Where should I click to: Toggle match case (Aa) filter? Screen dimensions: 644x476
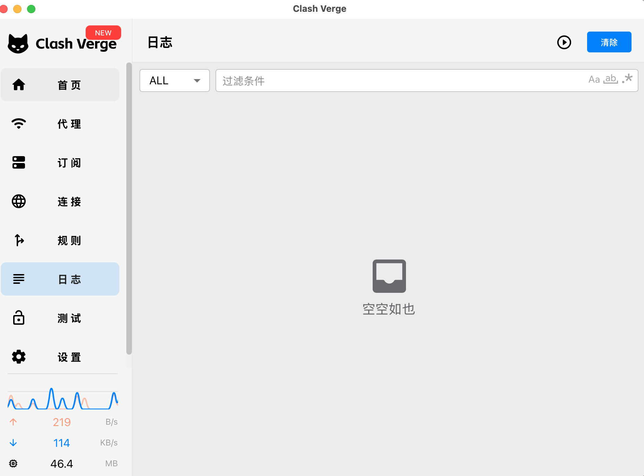coord(594,79)
